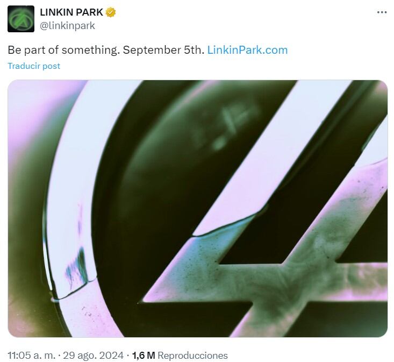Click the 'Be part of something' text
This screenshot has height=362, width=394.
[x=63, y=50]
